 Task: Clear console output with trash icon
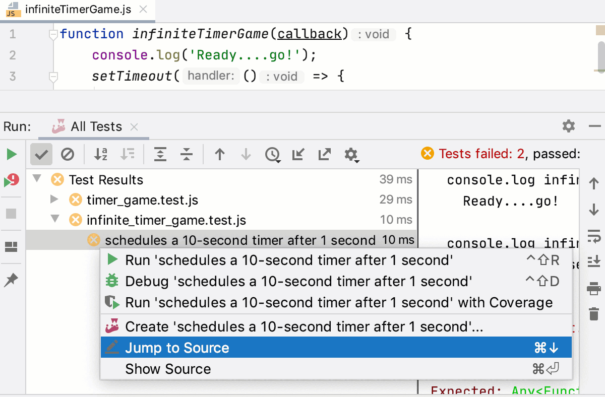coord(594,313)
